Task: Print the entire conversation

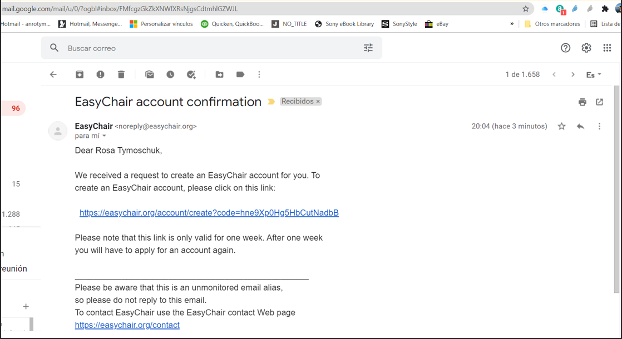Action: point(582,102)
